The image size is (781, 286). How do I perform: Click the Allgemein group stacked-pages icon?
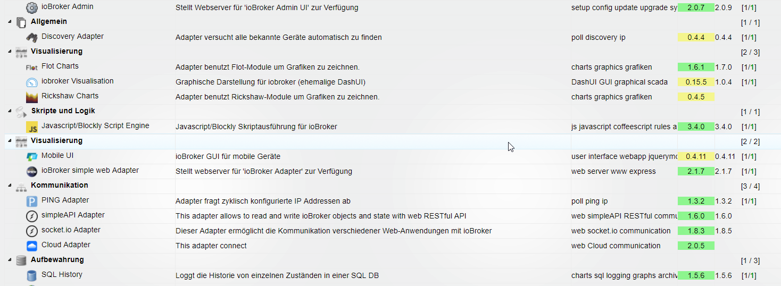[x=21, y=22]
